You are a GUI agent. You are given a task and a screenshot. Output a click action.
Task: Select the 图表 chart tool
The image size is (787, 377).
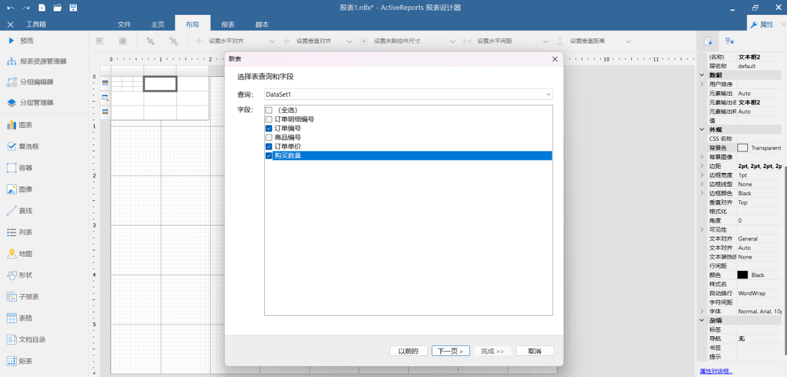pos(20,125)
